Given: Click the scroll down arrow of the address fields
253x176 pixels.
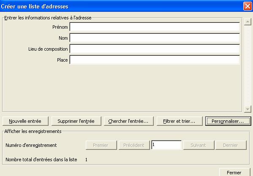Looking at the screenshot, I should pos(248,109).
